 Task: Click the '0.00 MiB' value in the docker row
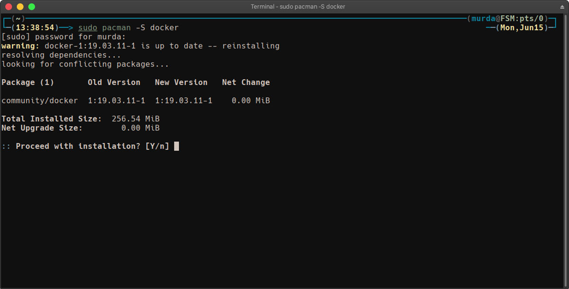[x=251, y=101]
